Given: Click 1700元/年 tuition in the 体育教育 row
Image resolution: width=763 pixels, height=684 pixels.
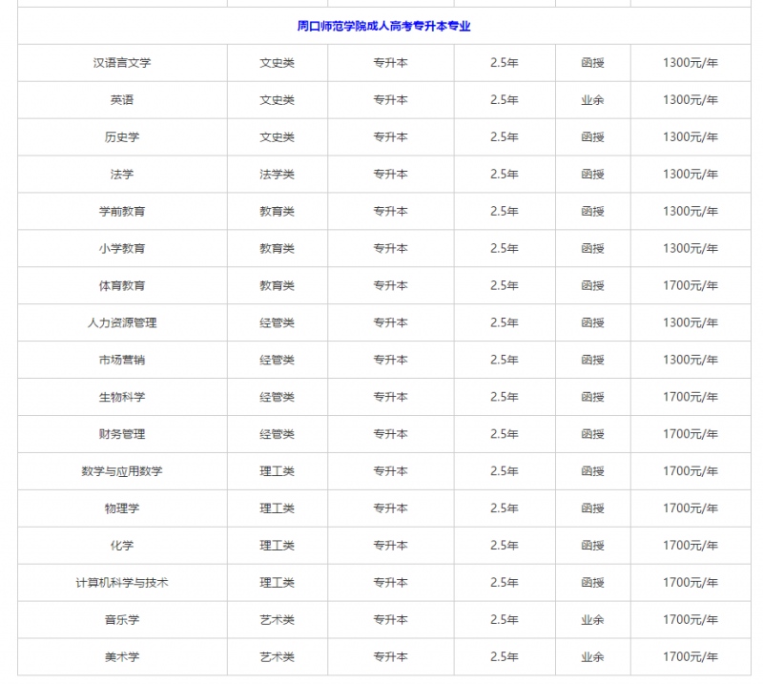Looking at the screenshot, I should coord(691,286).
